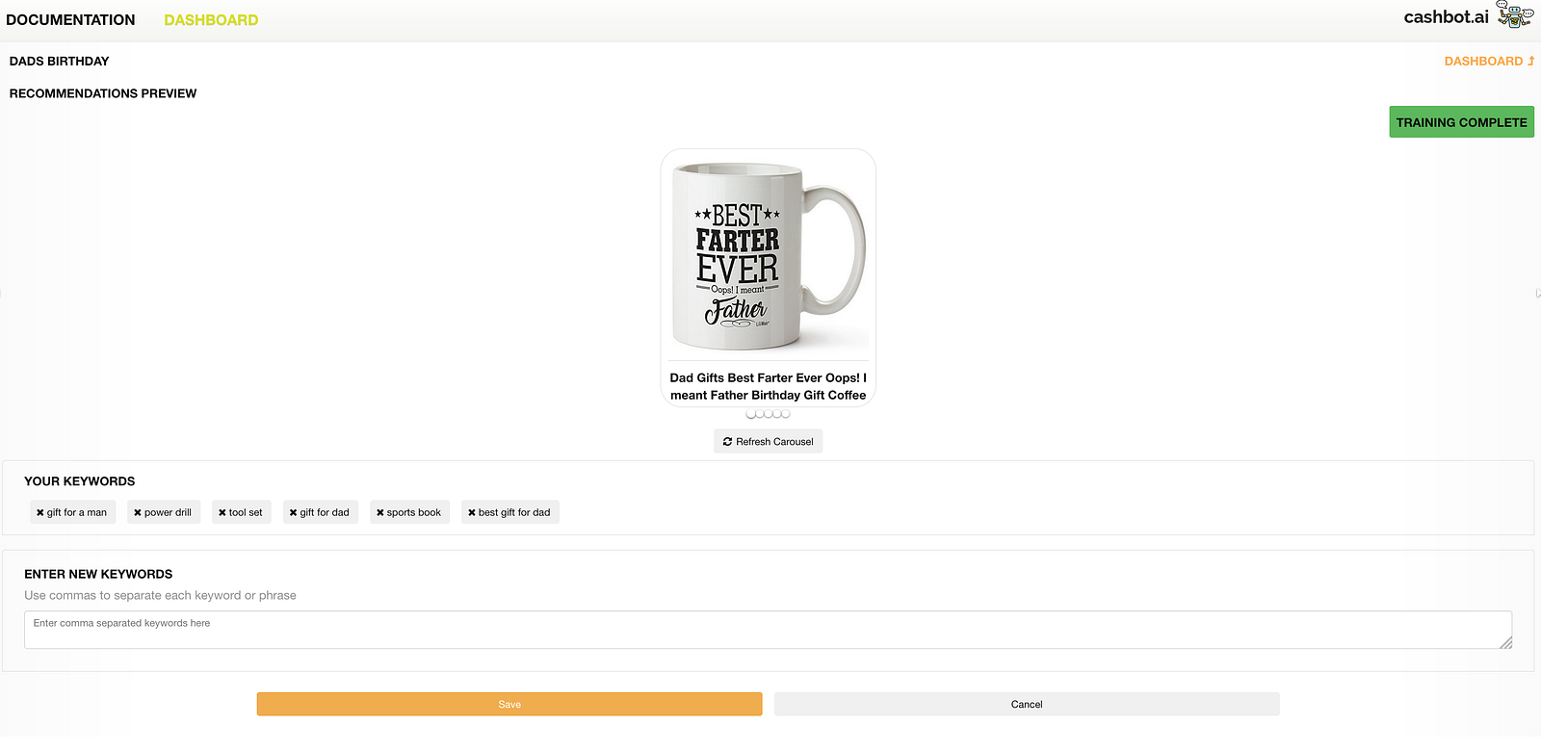This screenshot has height=751, width=1541.
Task: Click the refresh icon on Refresh Carousel
Action: click(727, 442)
